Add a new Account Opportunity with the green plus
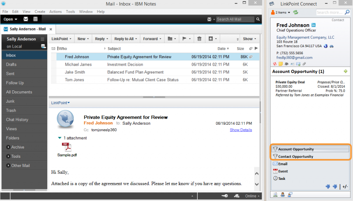353x201 pixels. pos(345,71)
